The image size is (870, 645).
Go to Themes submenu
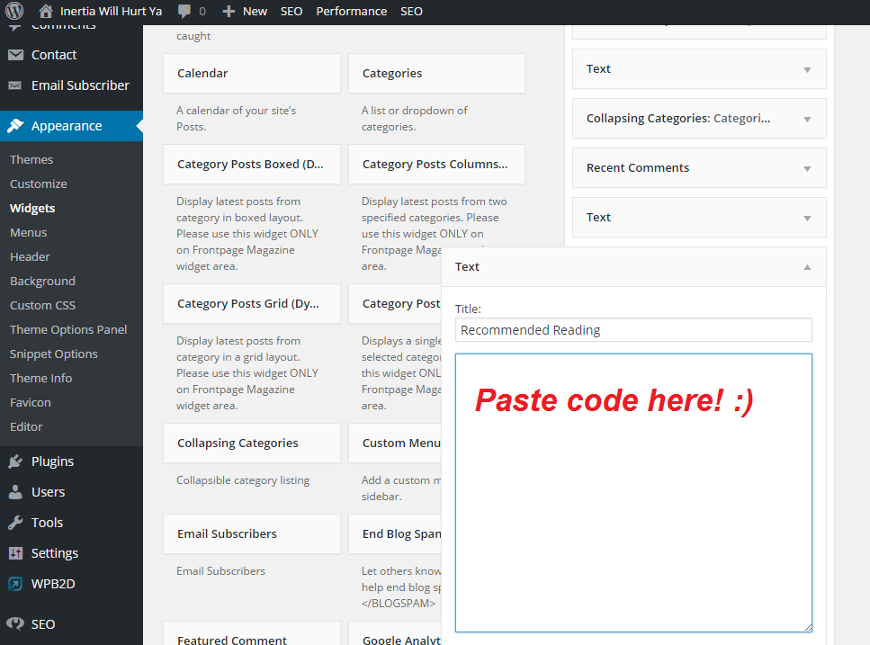click(x=31, y=160)
